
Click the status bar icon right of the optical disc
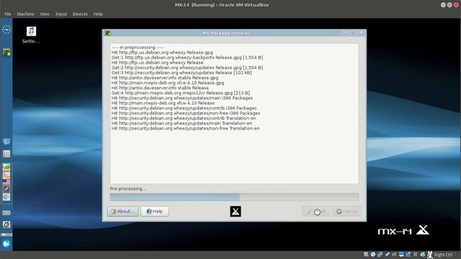coord(380,255)
